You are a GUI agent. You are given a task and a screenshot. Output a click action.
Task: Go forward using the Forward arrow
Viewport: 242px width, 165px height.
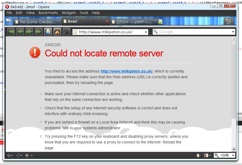[29, 32]
